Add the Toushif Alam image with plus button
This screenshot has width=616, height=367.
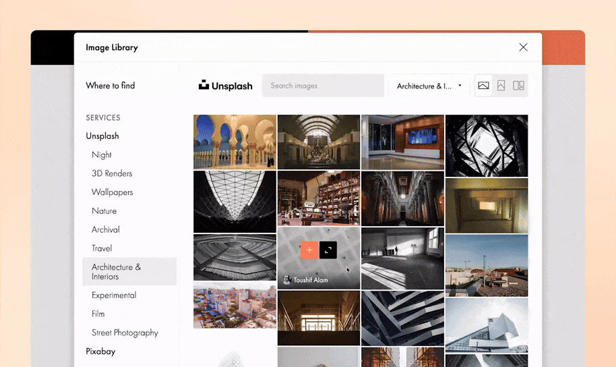point(309,250)
